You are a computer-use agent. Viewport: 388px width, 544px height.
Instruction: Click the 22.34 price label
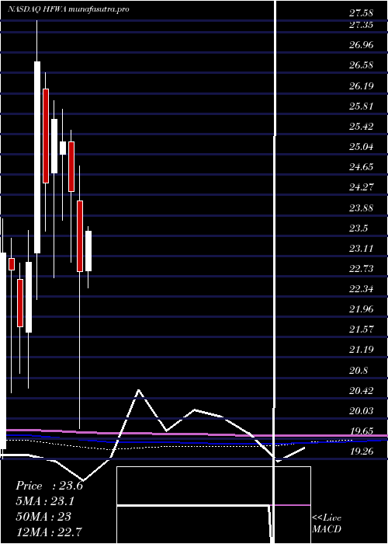tap(361, 288)
